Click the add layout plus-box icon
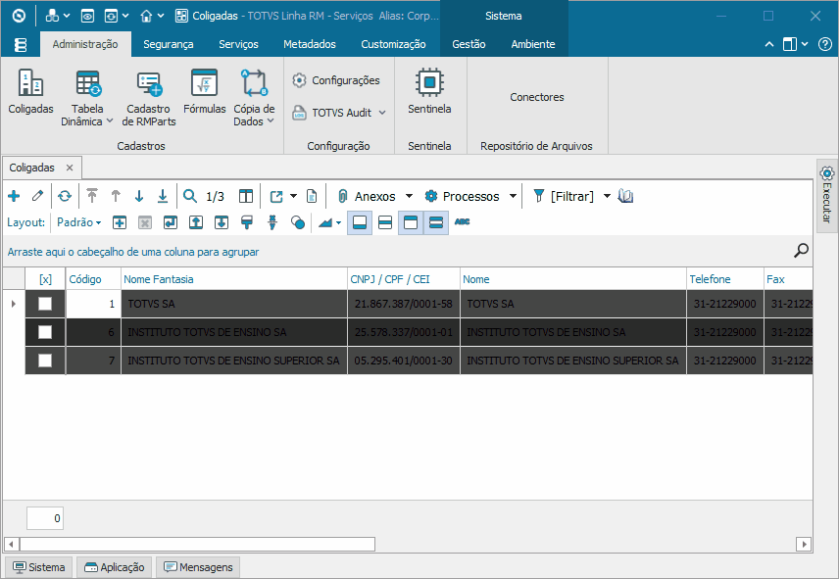839x579 pixels. tap(120, 222)
